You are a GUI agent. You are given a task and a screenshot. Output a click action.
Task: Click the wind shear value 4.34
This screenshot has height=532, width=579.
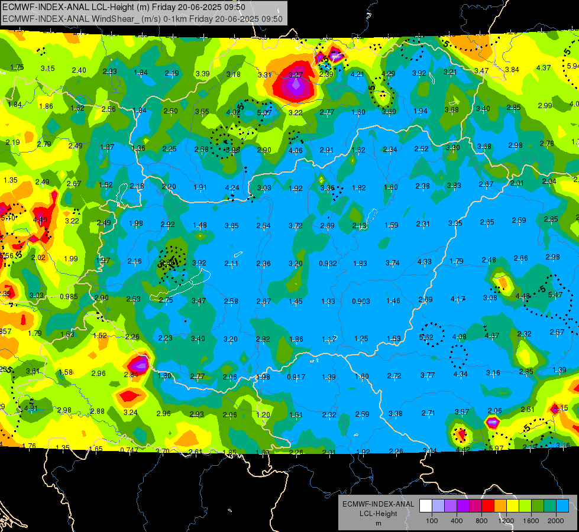point(461,374)
